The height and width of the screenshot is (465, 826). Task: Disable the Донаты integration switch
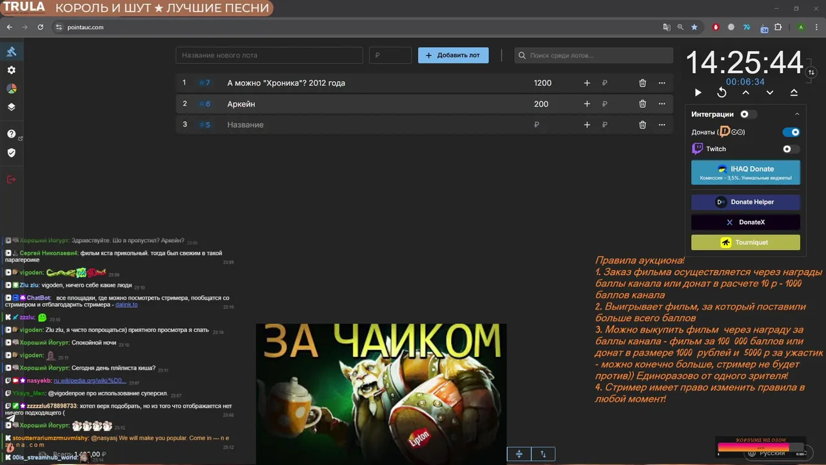[791, 132]
